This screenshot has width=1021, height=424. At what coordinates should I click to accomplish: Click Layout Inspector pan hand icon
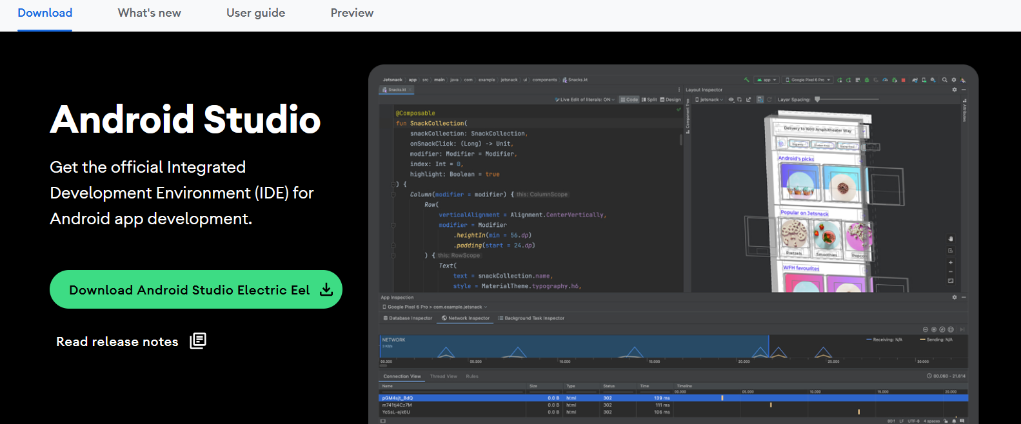(x=951, y=238)
